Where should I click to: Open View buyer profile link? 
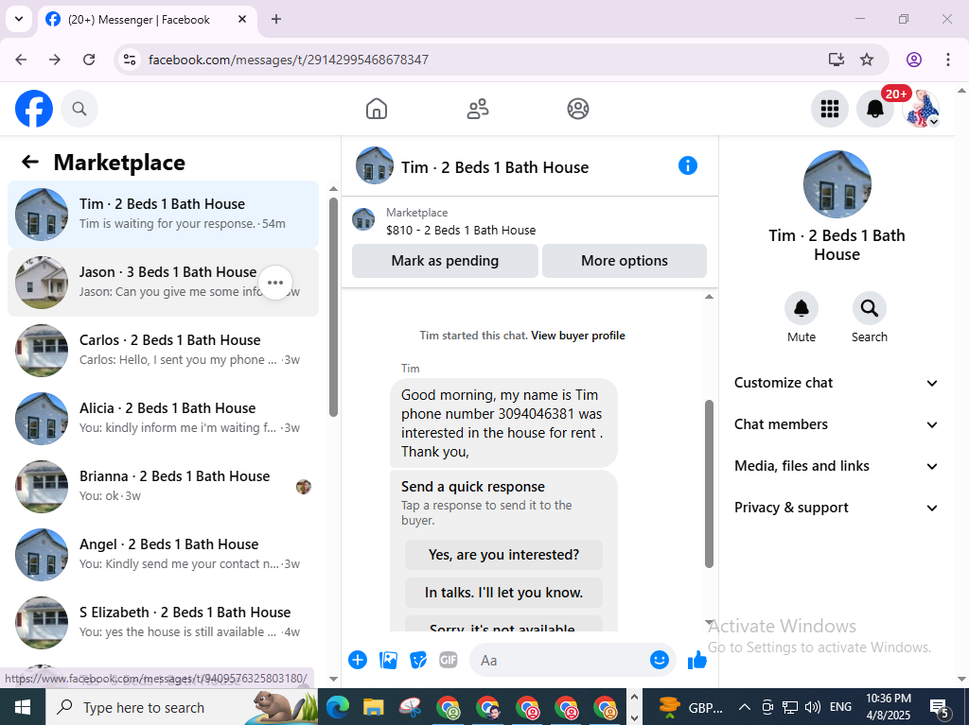click(578, 336)
